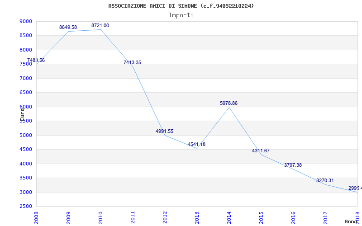This screenshot has width=362, height=226.
Task: Click the 4311.67 data label
Action: point(261,151)
